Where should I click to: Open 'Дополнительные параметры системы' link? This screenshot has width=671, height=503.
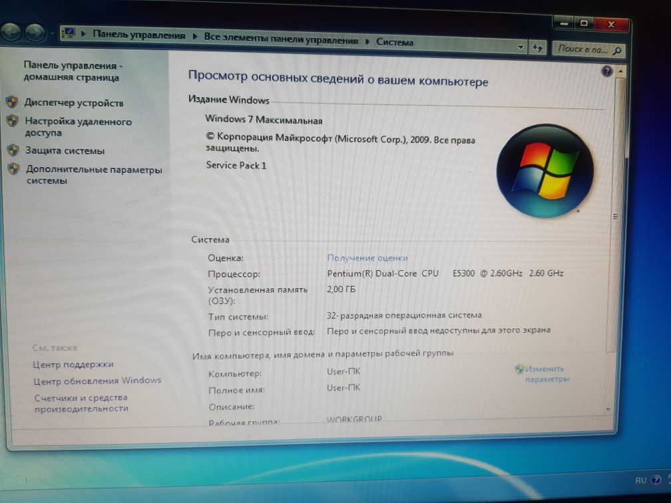94,175
